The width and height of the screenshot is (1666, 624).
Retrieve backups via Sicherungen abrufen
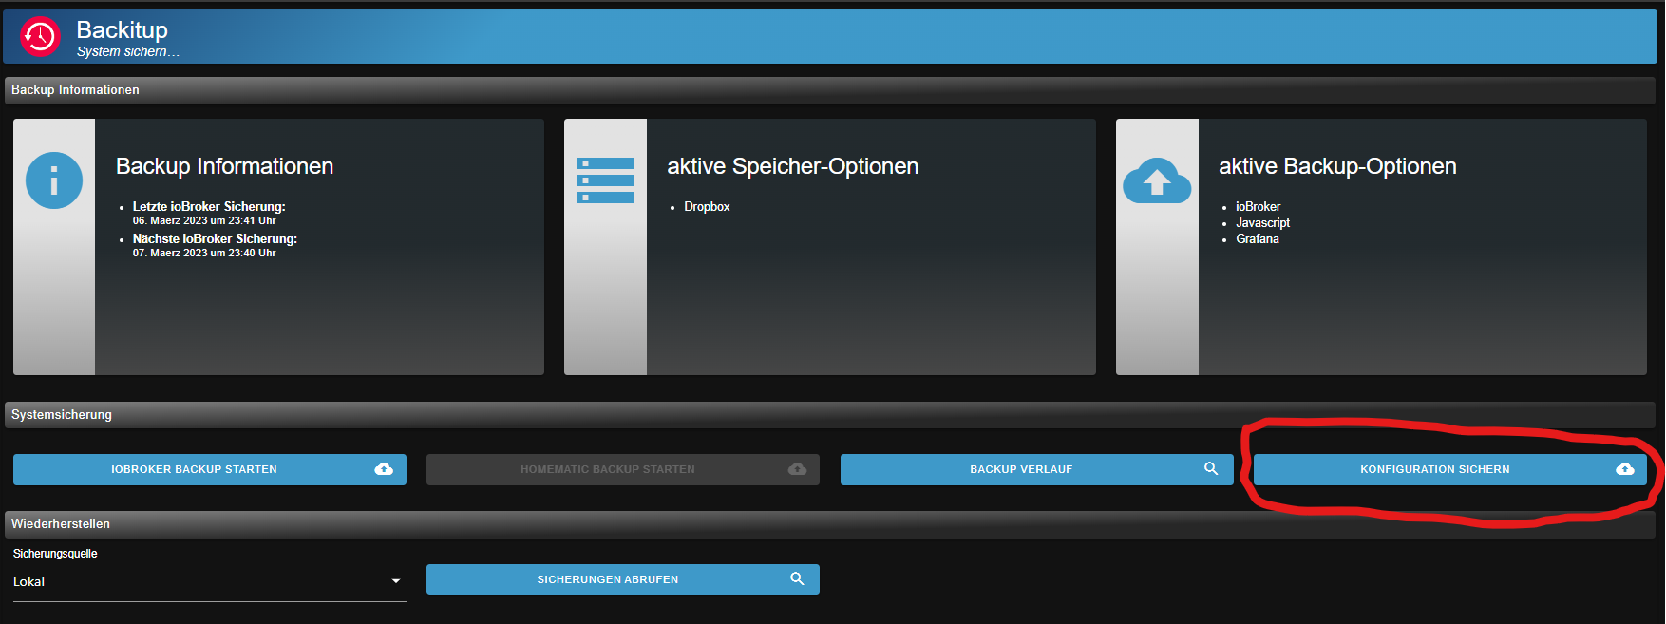(623, 579)
